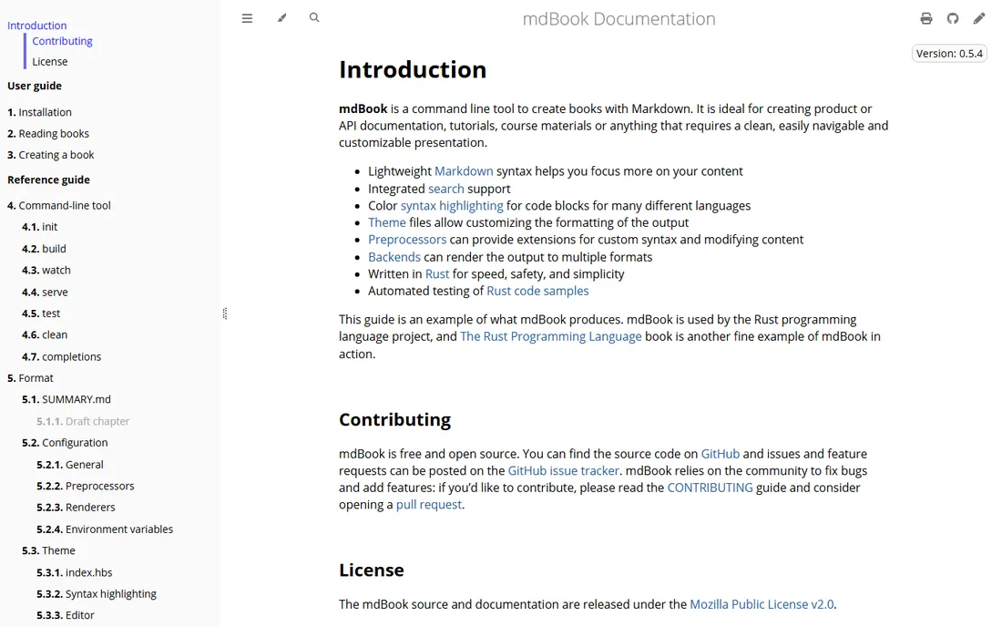Open the GitHub repository icon

tap(953, 18)
